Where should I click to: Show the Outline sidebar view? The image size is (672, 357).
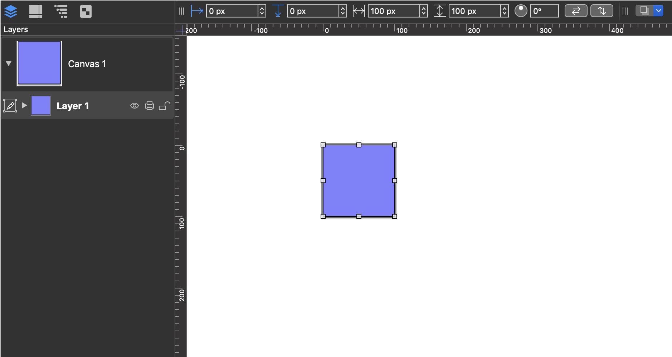[x=61, y=11]
